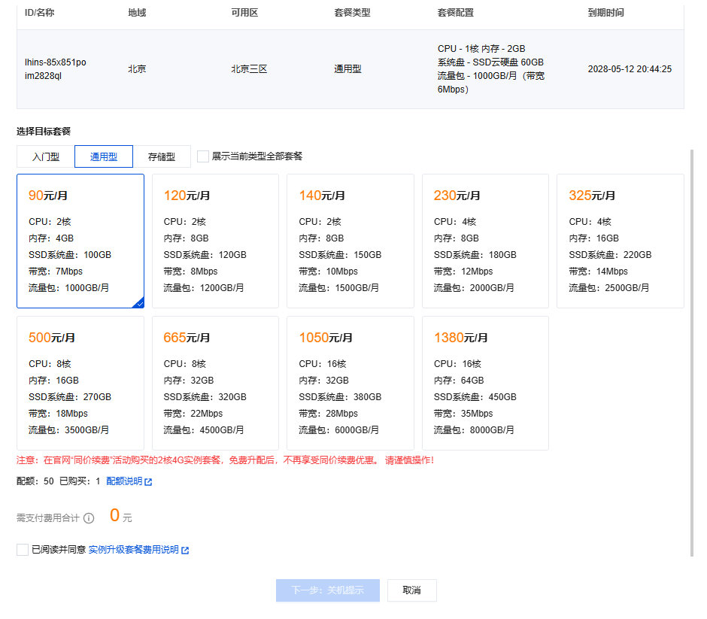Screen dimensions: 707x619
Task: Check 展示当前类型全部套餐 checkbox
Action: (203, 156)
